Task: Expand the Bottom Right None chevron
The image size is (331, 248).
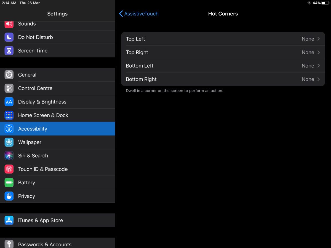Action: [x=319, y=79]
